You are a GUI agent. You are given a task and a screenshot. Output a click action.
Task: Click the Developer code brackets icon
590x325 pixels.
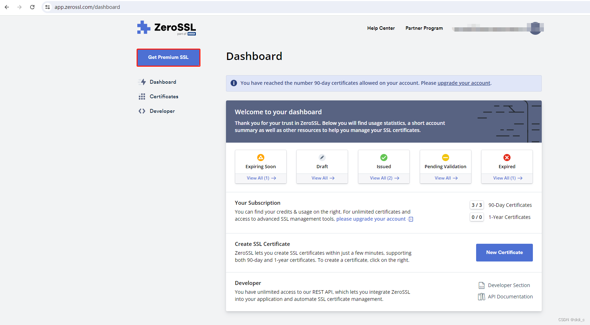[142, 111]
